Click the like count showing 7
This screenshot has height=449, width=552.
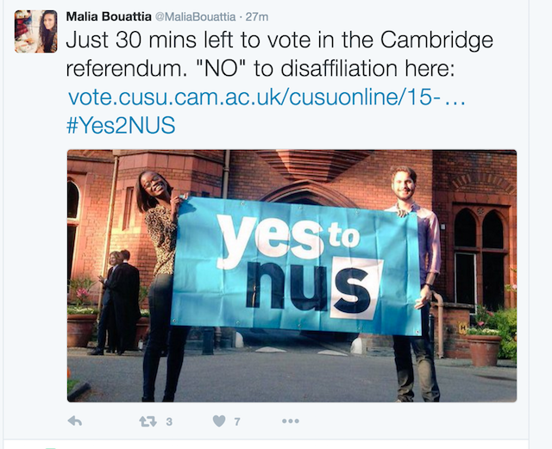pos(237,421)
